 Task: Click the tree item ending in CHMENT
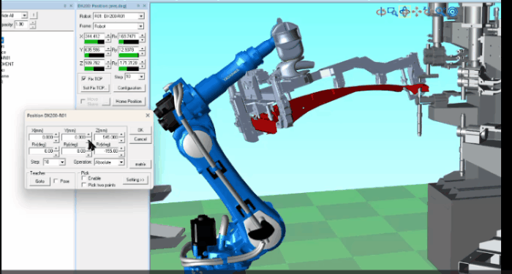click(7, 64)
